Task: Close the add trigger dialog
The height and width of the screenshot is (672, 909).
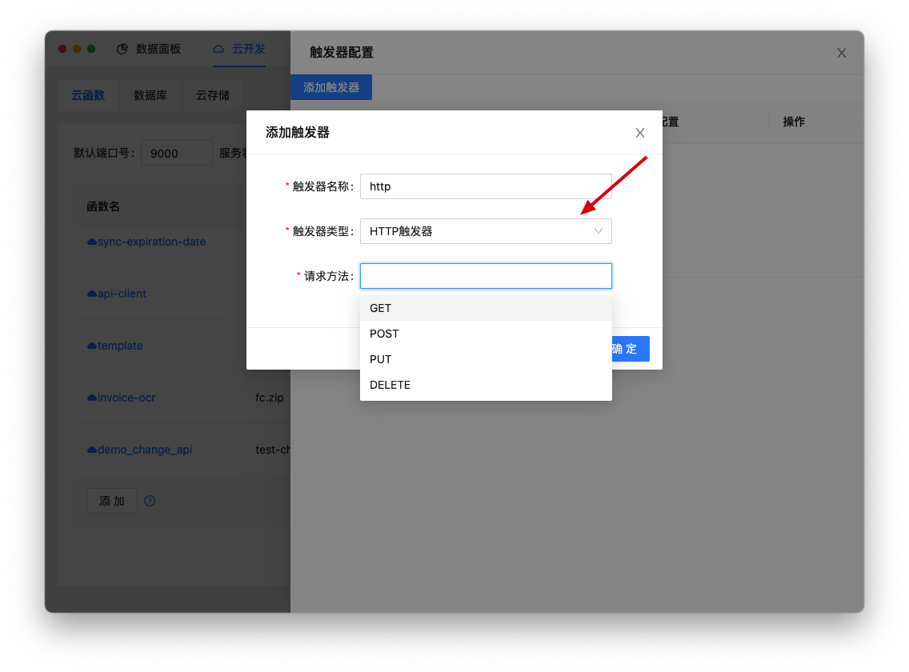Action: click(x=639, y=133)
